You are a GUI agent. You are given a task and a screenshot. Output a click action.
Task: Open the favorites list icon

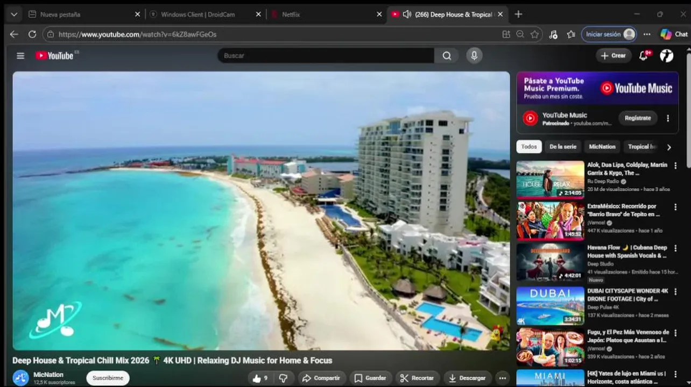(571, 34)
